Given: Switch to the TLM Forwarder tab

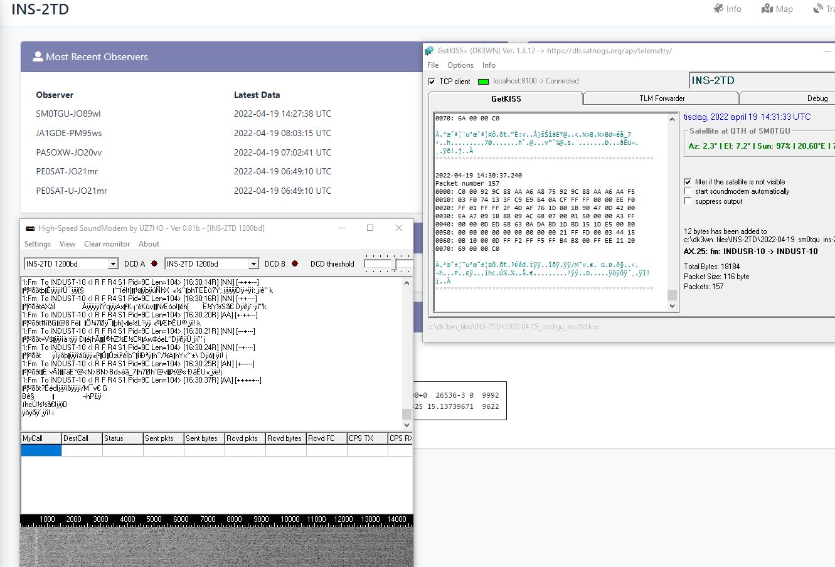Looking at the screenshot, I should click(x=661, y=98).
